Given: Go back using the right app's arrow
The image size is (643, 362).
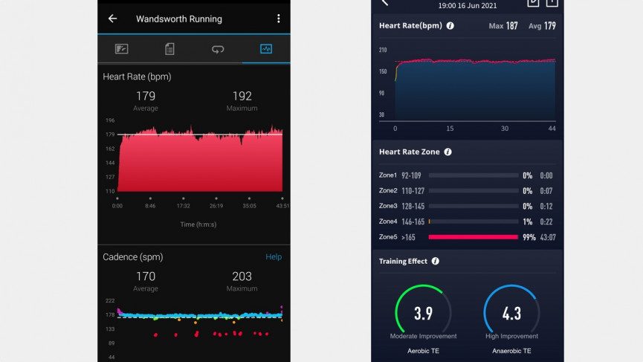Looking at the screenshot, I should pyautogui.click(x=384, y=3).
